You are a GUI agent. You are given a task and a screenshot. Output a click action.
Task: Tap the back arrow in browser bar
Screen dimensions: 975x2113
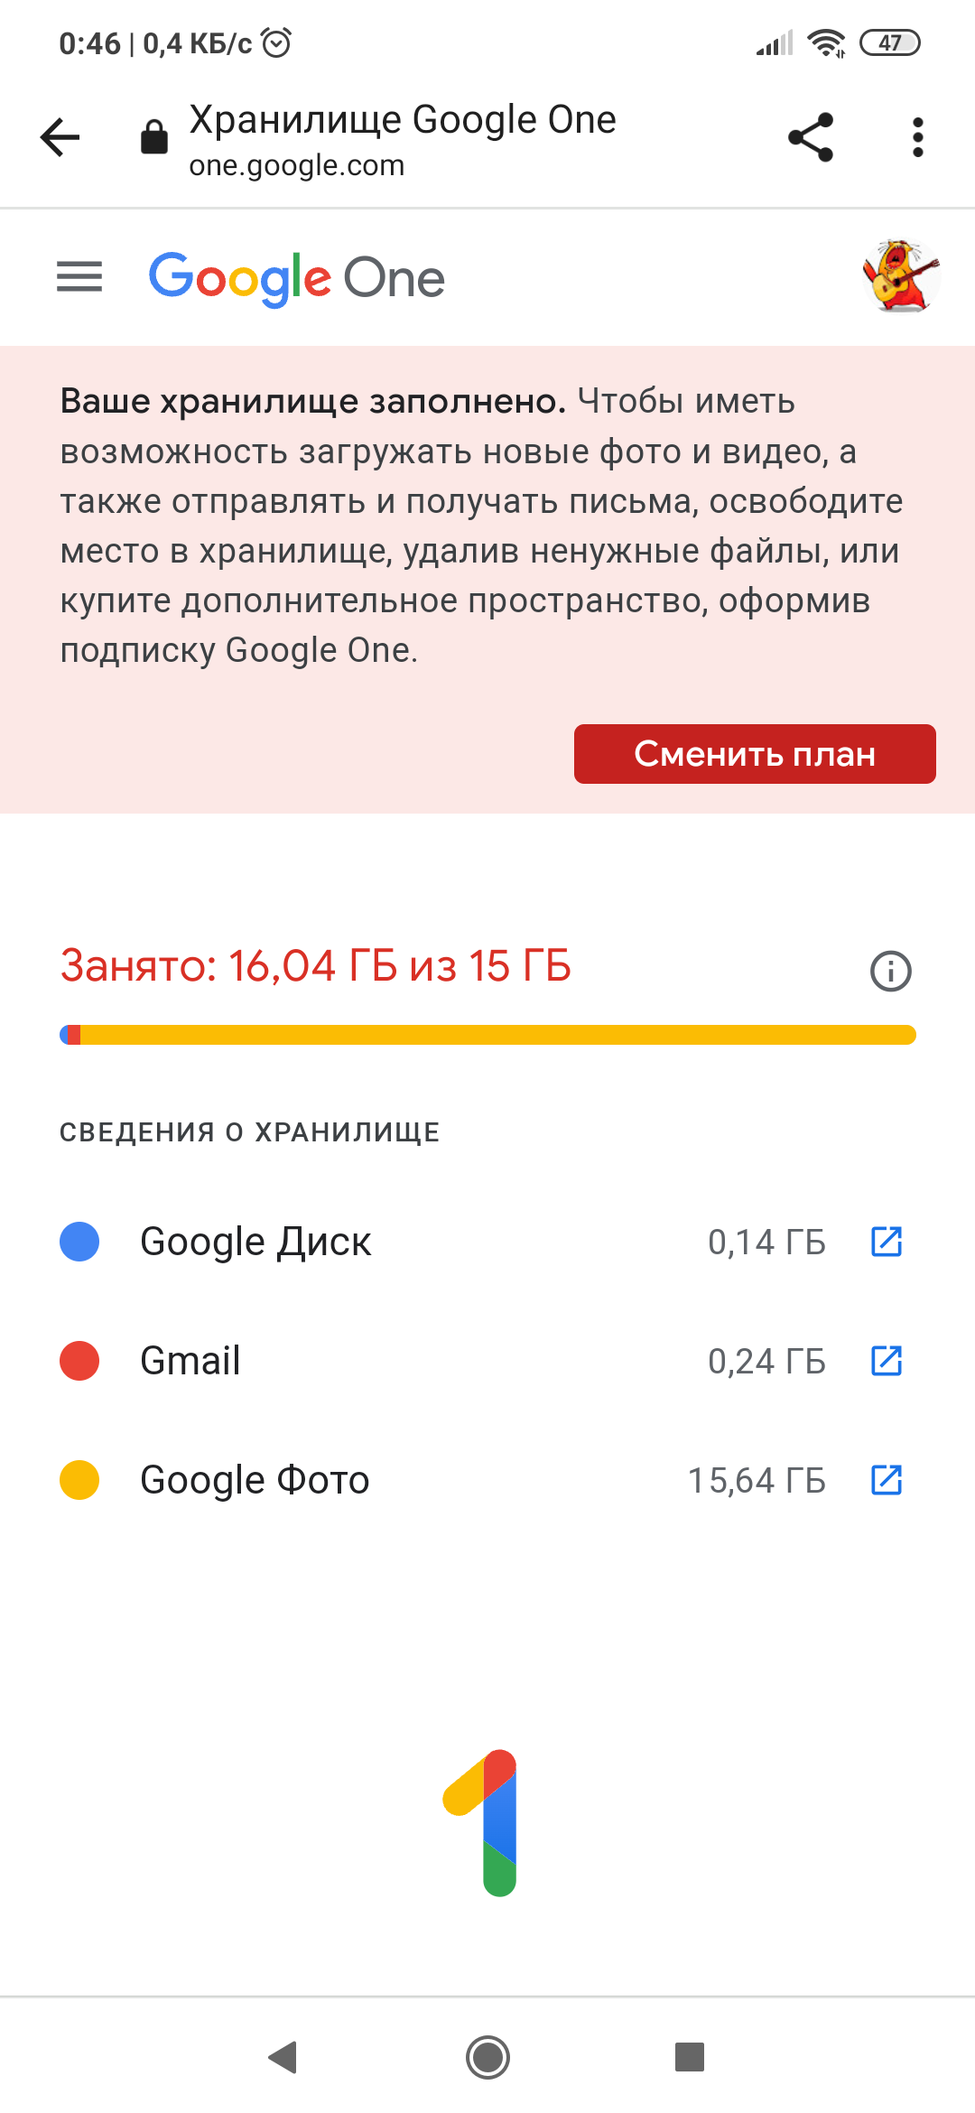pyautogui.click(x=60, y=137)
